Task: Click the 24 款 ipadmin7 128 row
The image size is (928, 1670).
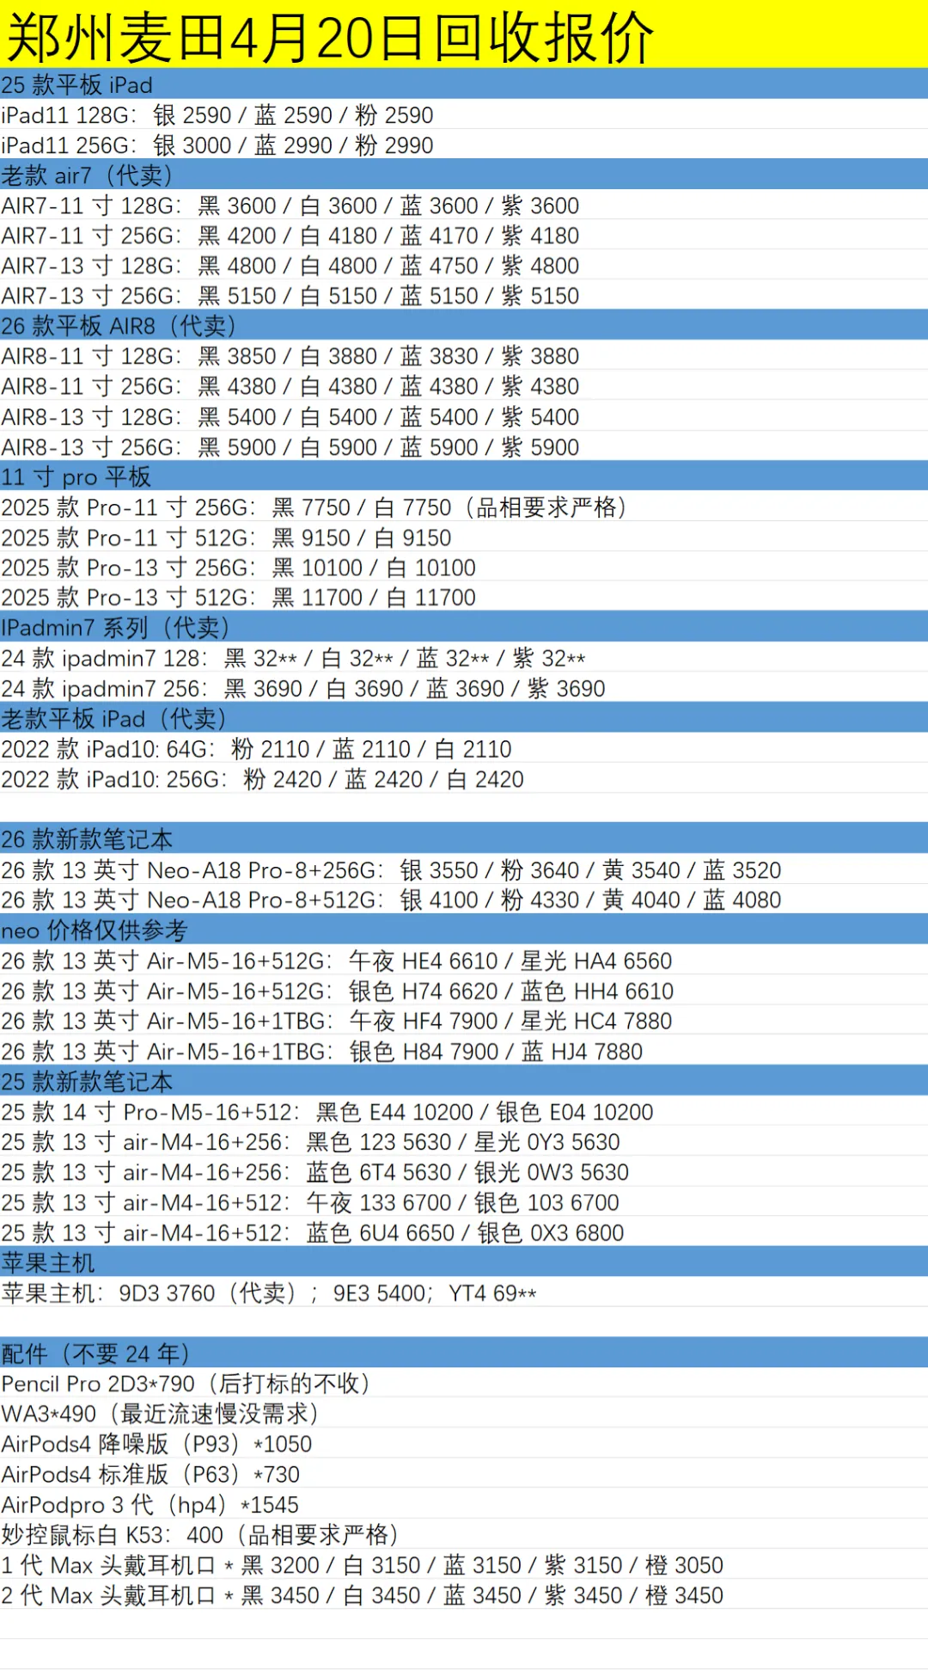Action: tap(464, 658)
